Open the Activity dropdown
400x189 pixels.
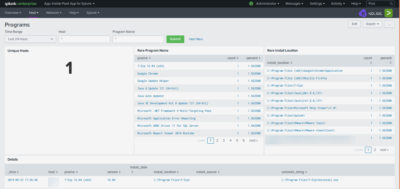pyautogui.click(x=338, y=4)
